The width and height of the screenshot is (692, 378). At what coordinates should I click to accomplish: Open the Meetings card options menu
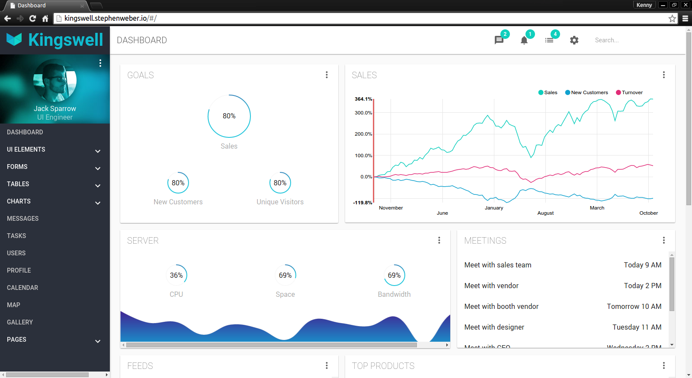664,240
